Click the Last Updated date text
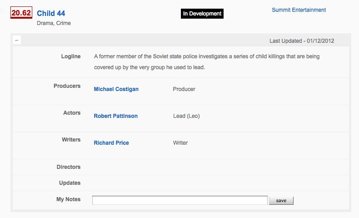359x218 pixels. [x=302, y=41]
